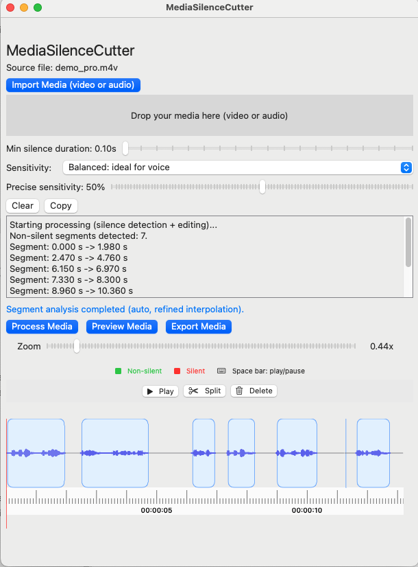Copy the log text
This screenshot has height=567, width=418.
(x=60, y=206)
